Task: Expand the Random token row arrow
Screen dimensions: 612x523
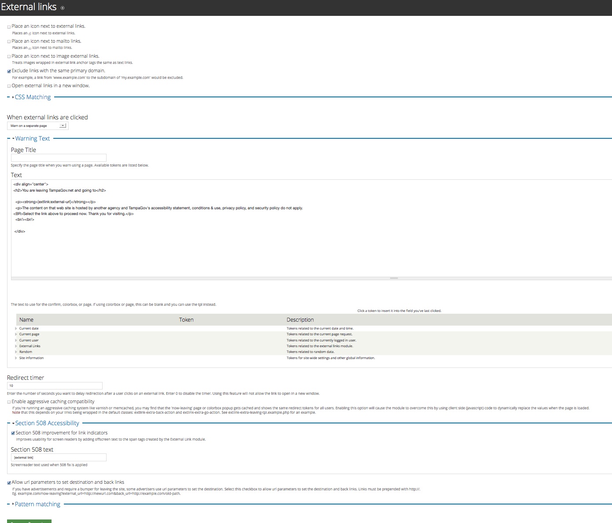Action: [16, 352]
